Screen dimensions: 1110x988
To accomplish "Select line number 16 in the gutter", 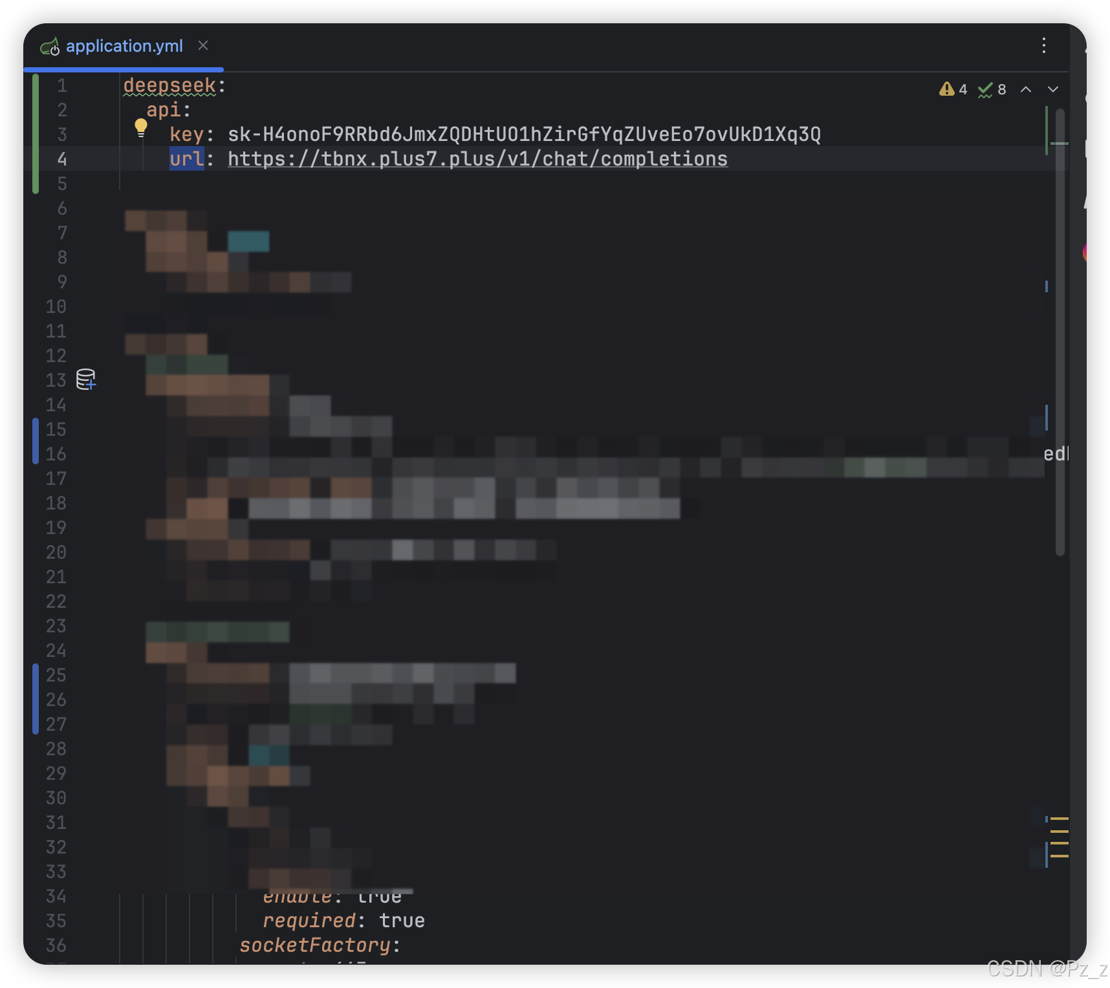I will click(57, 455).
